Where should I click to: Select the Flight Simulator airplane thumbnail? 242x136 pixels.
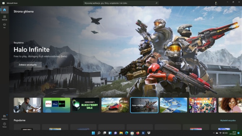[173, 105]
